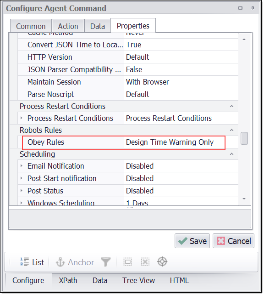Screen dimensions: 264x295
Task: Cancel the configuration changes
Action: tap(233, 241)
